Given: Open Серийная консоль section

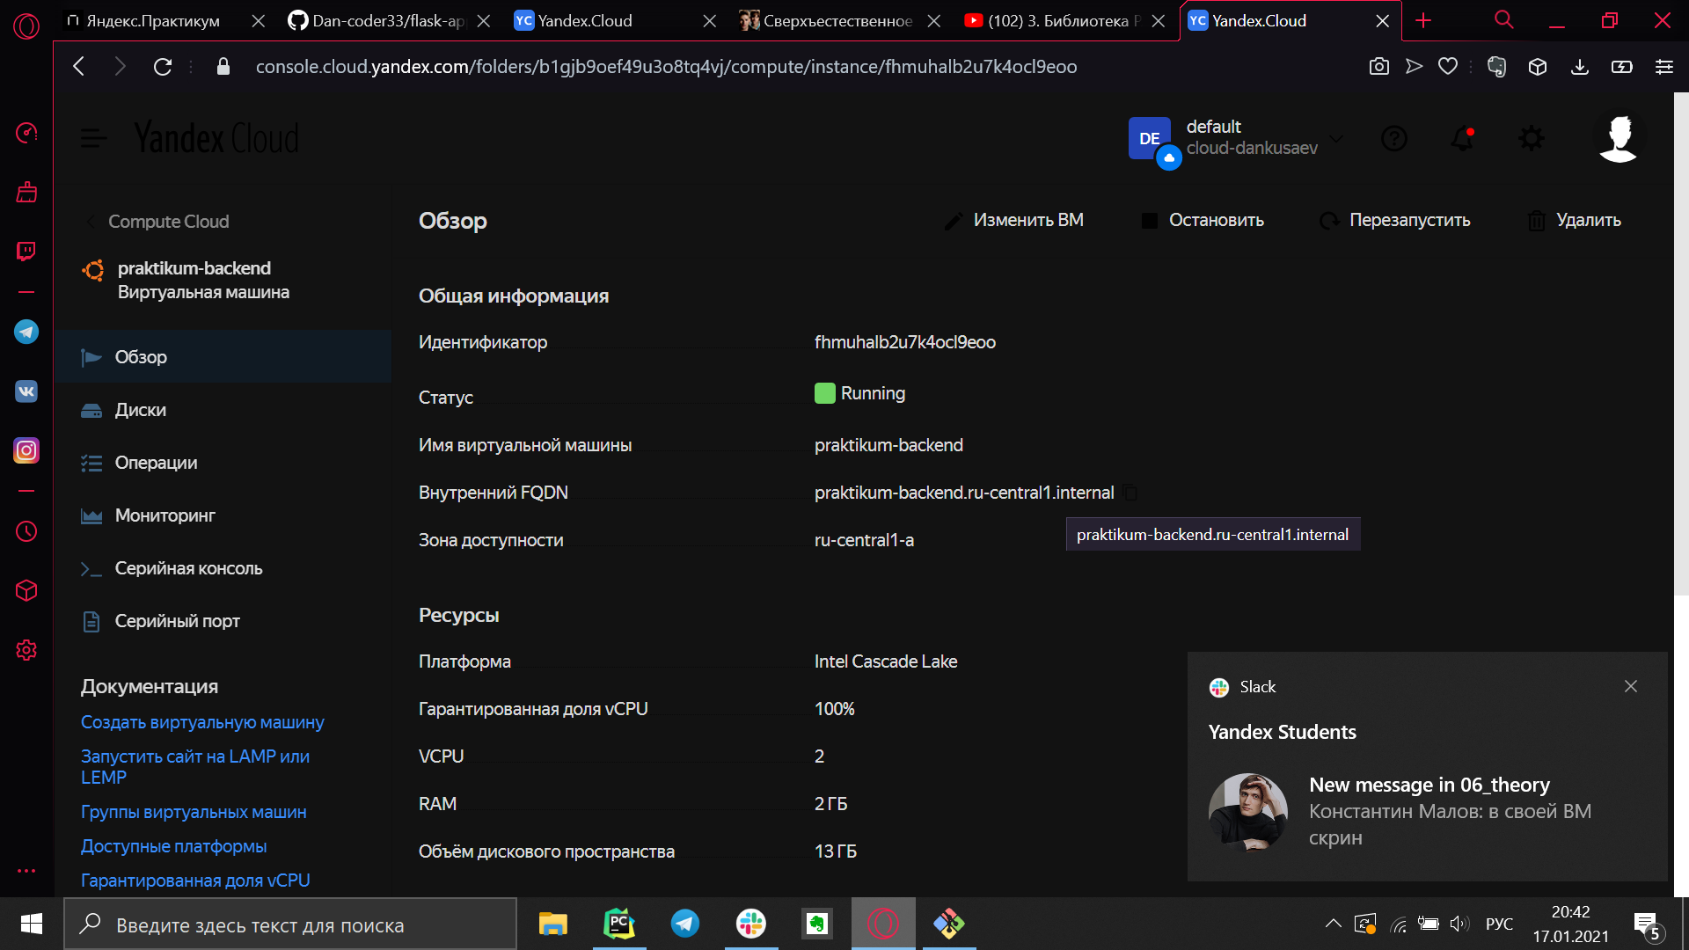Looking at the screenshot, I should click(223, 568).
